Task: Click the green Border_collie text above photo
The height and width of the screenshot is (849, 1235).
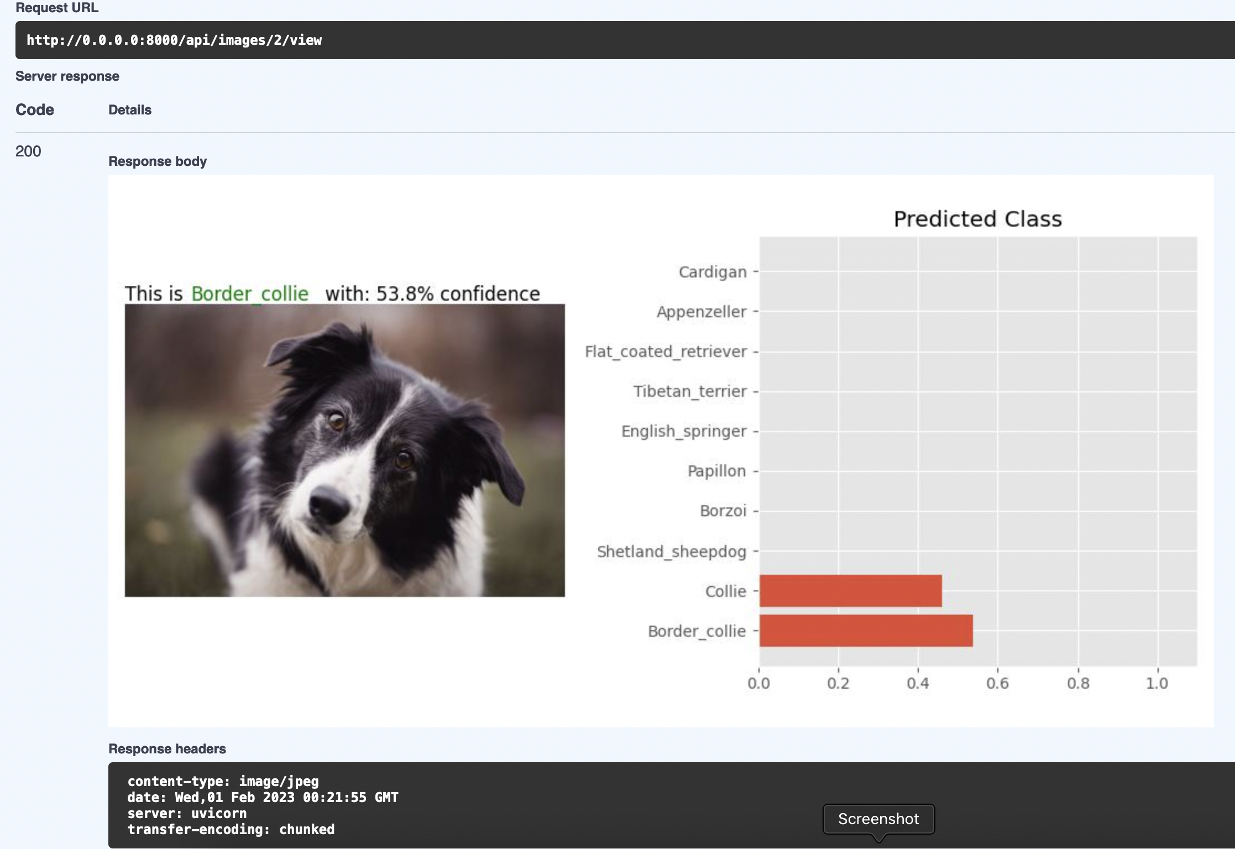Action: [x=250, y=294]
